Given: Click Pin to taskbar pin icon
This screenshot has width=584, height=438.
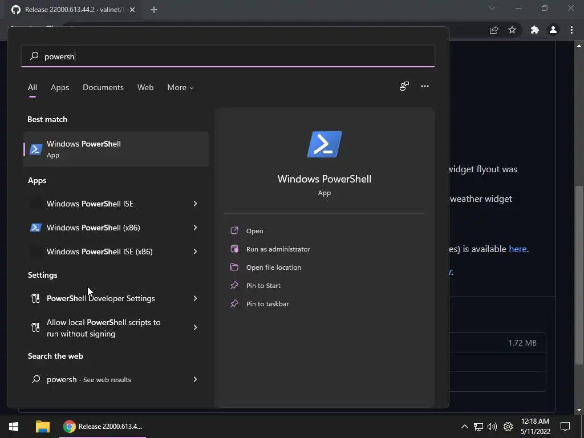Looking at the screenshot, I should [x=234, y=303].
